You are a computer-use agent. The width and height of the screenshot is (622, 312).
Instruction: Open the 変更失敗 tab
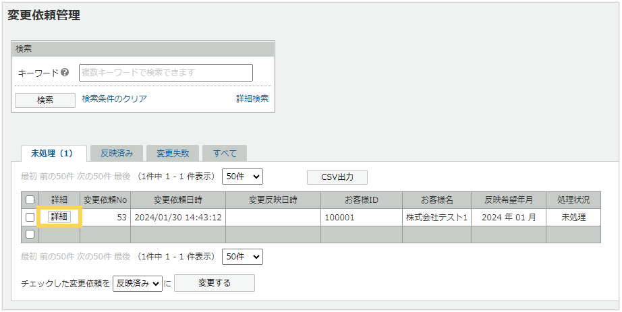point(173,154)
